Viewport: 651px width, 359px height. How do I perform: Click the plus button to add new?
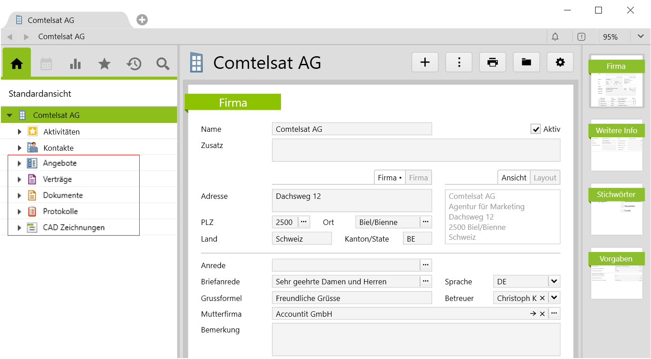click(x=425, y=63)
